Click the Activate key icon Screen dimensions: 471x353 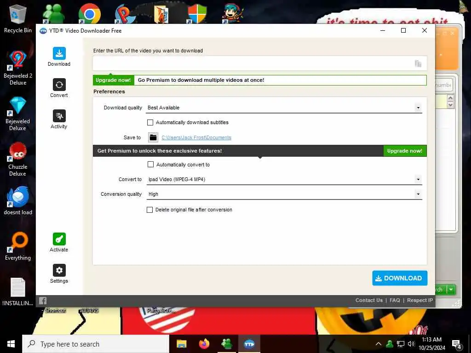point(59,239)
